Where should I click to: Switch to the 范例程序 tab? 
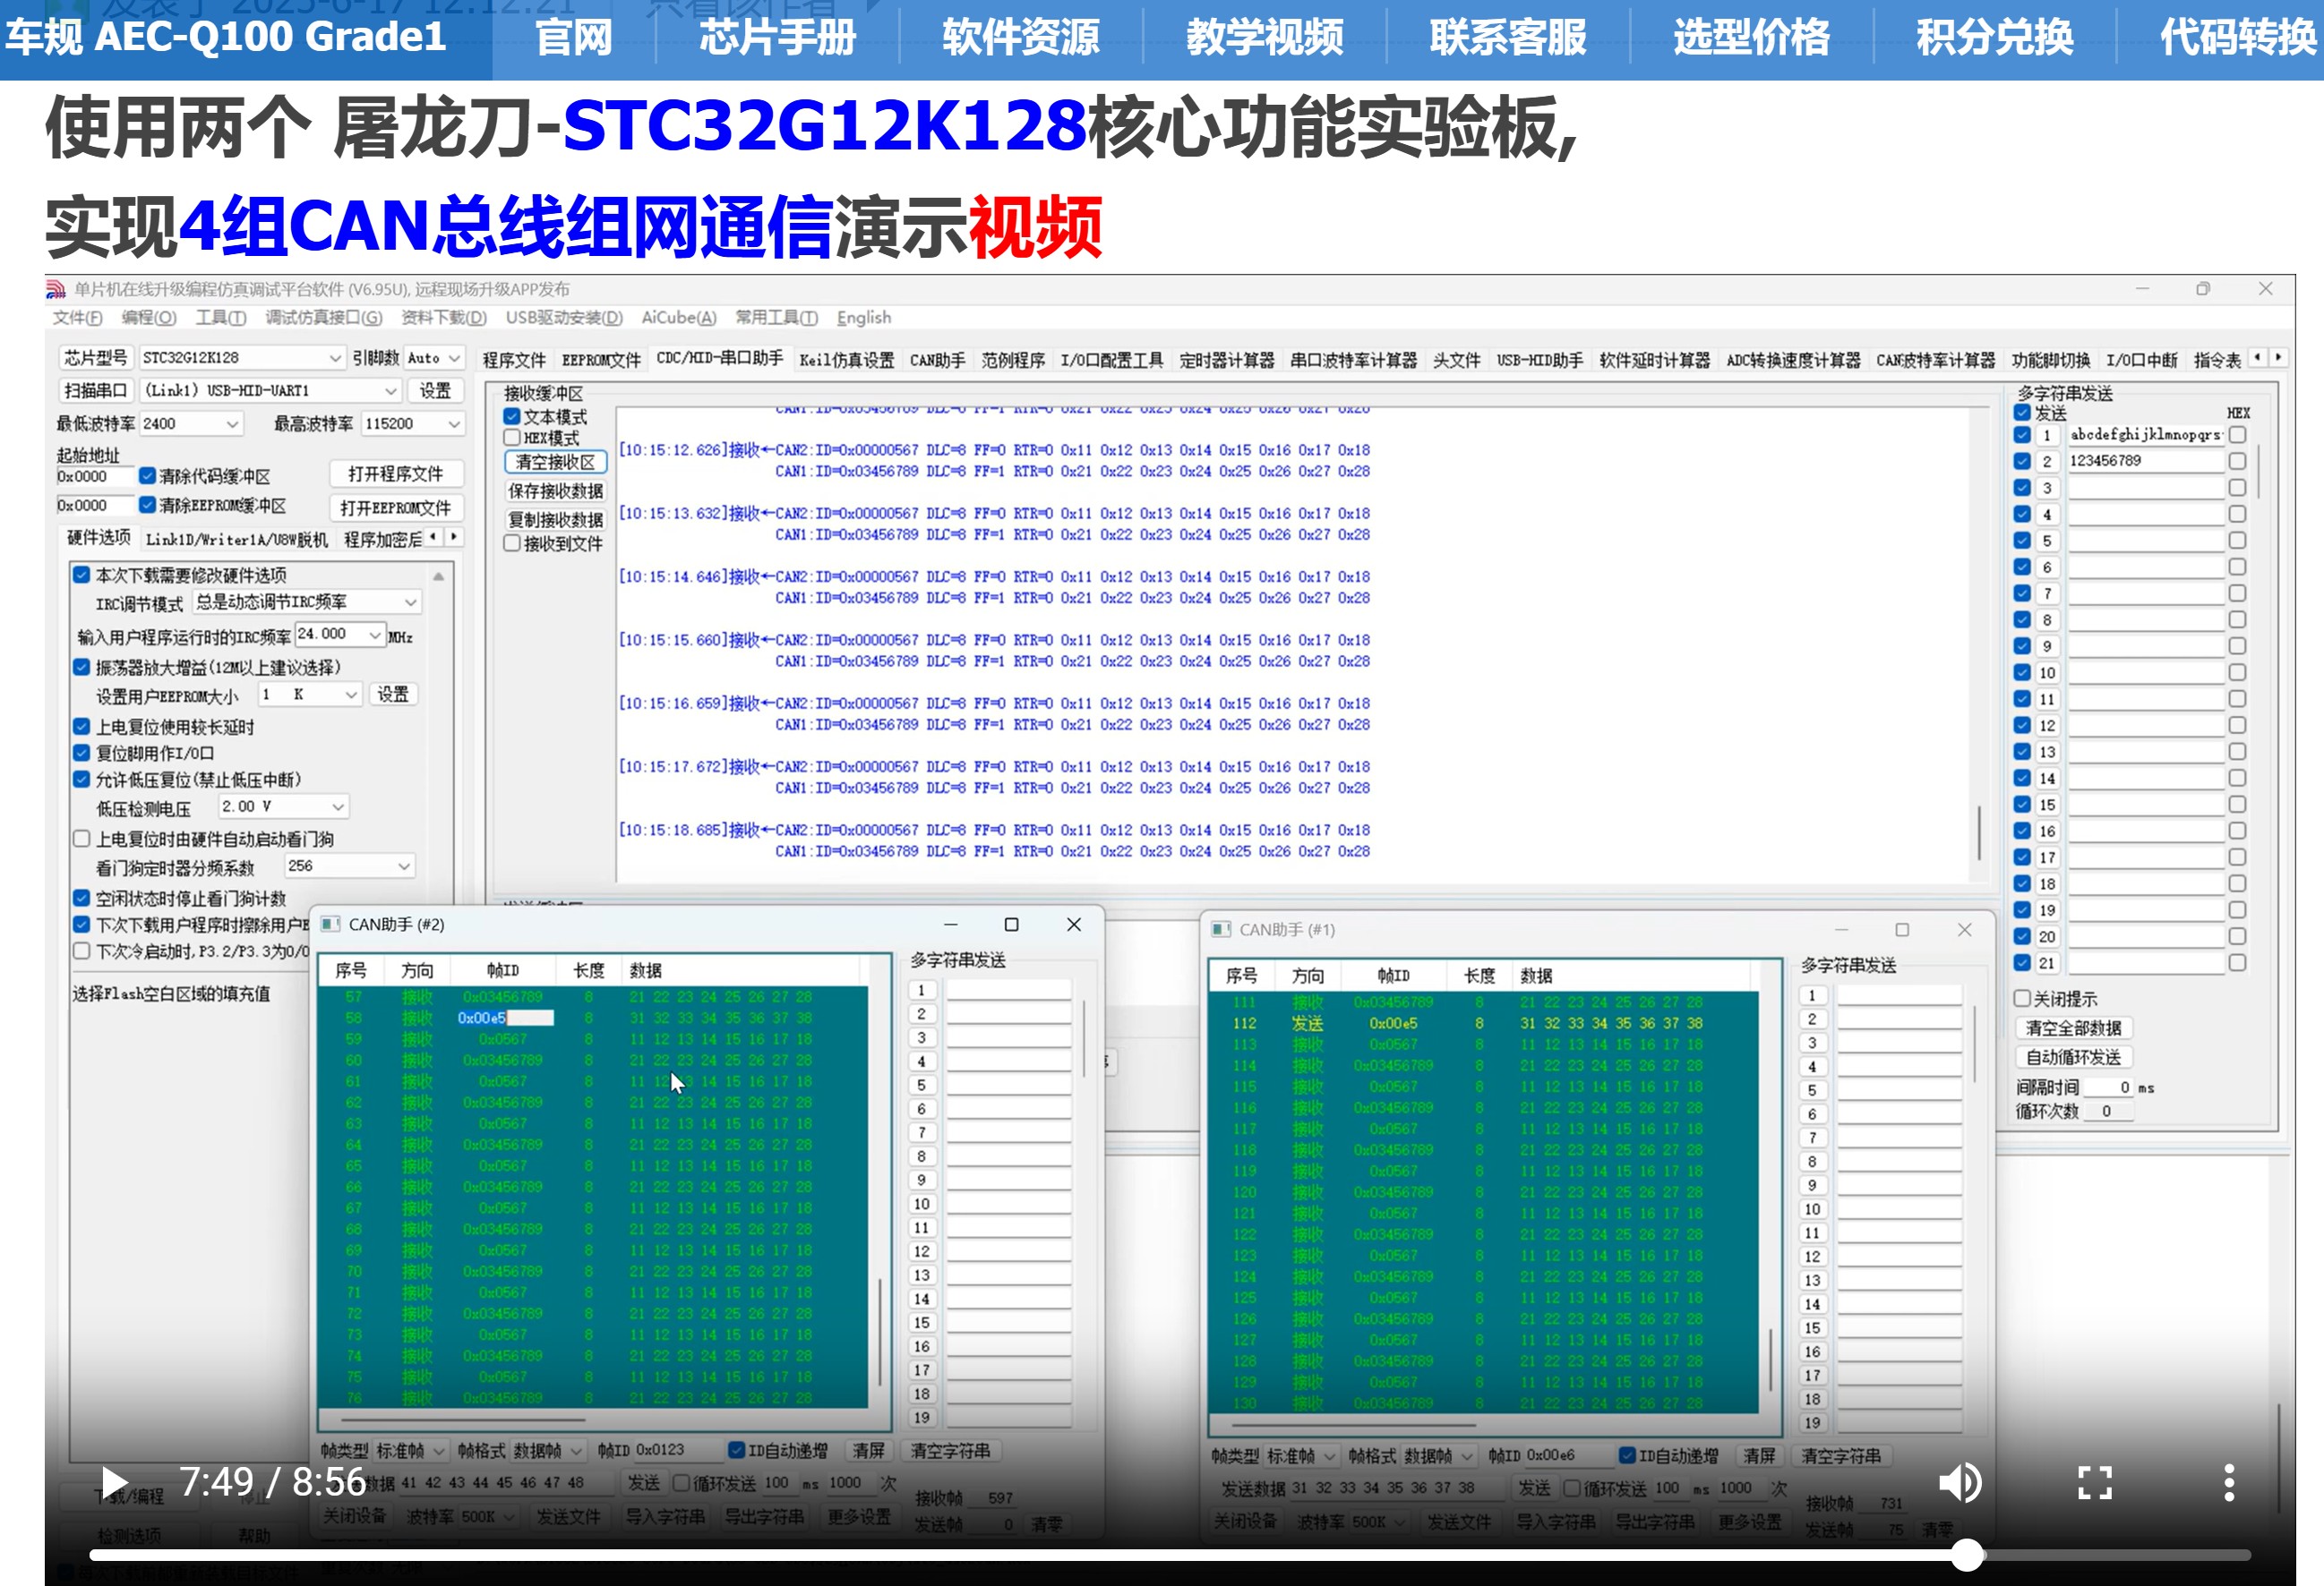[x=1012, y=360]
